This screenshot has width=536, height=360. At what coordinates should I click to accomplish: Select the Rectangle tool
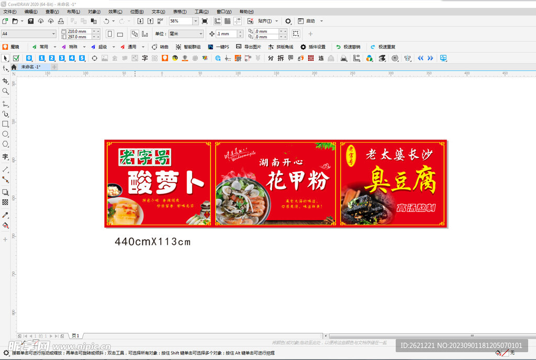click(5, 124)
